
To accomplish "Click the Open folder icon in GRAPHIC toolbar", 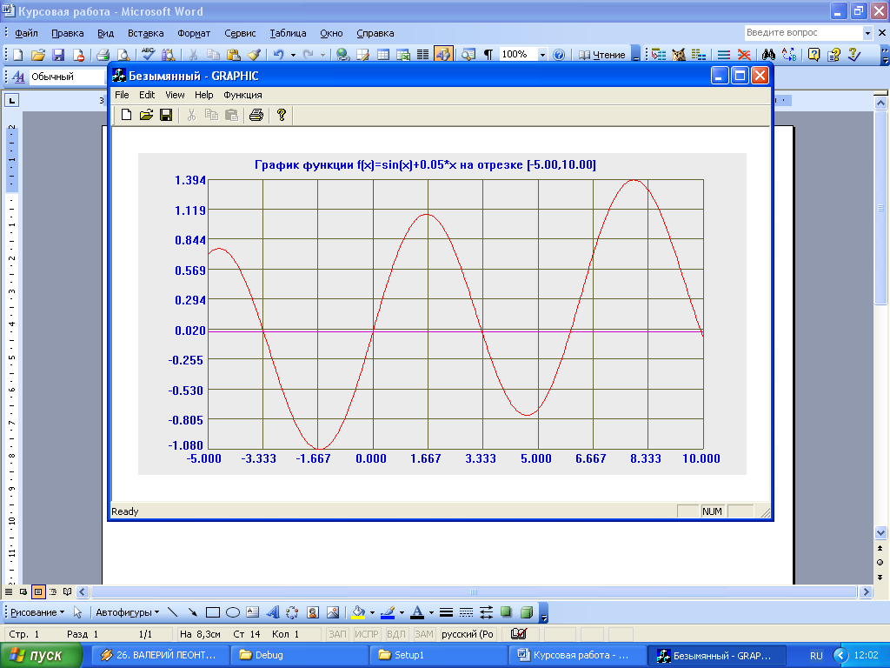I will pos(146,115).
